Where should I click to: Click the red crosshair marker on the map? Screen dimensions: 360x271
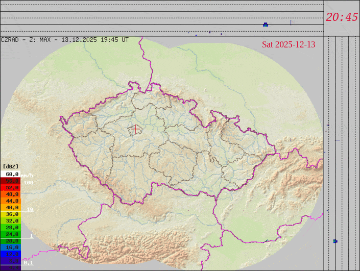pos(135,129)
